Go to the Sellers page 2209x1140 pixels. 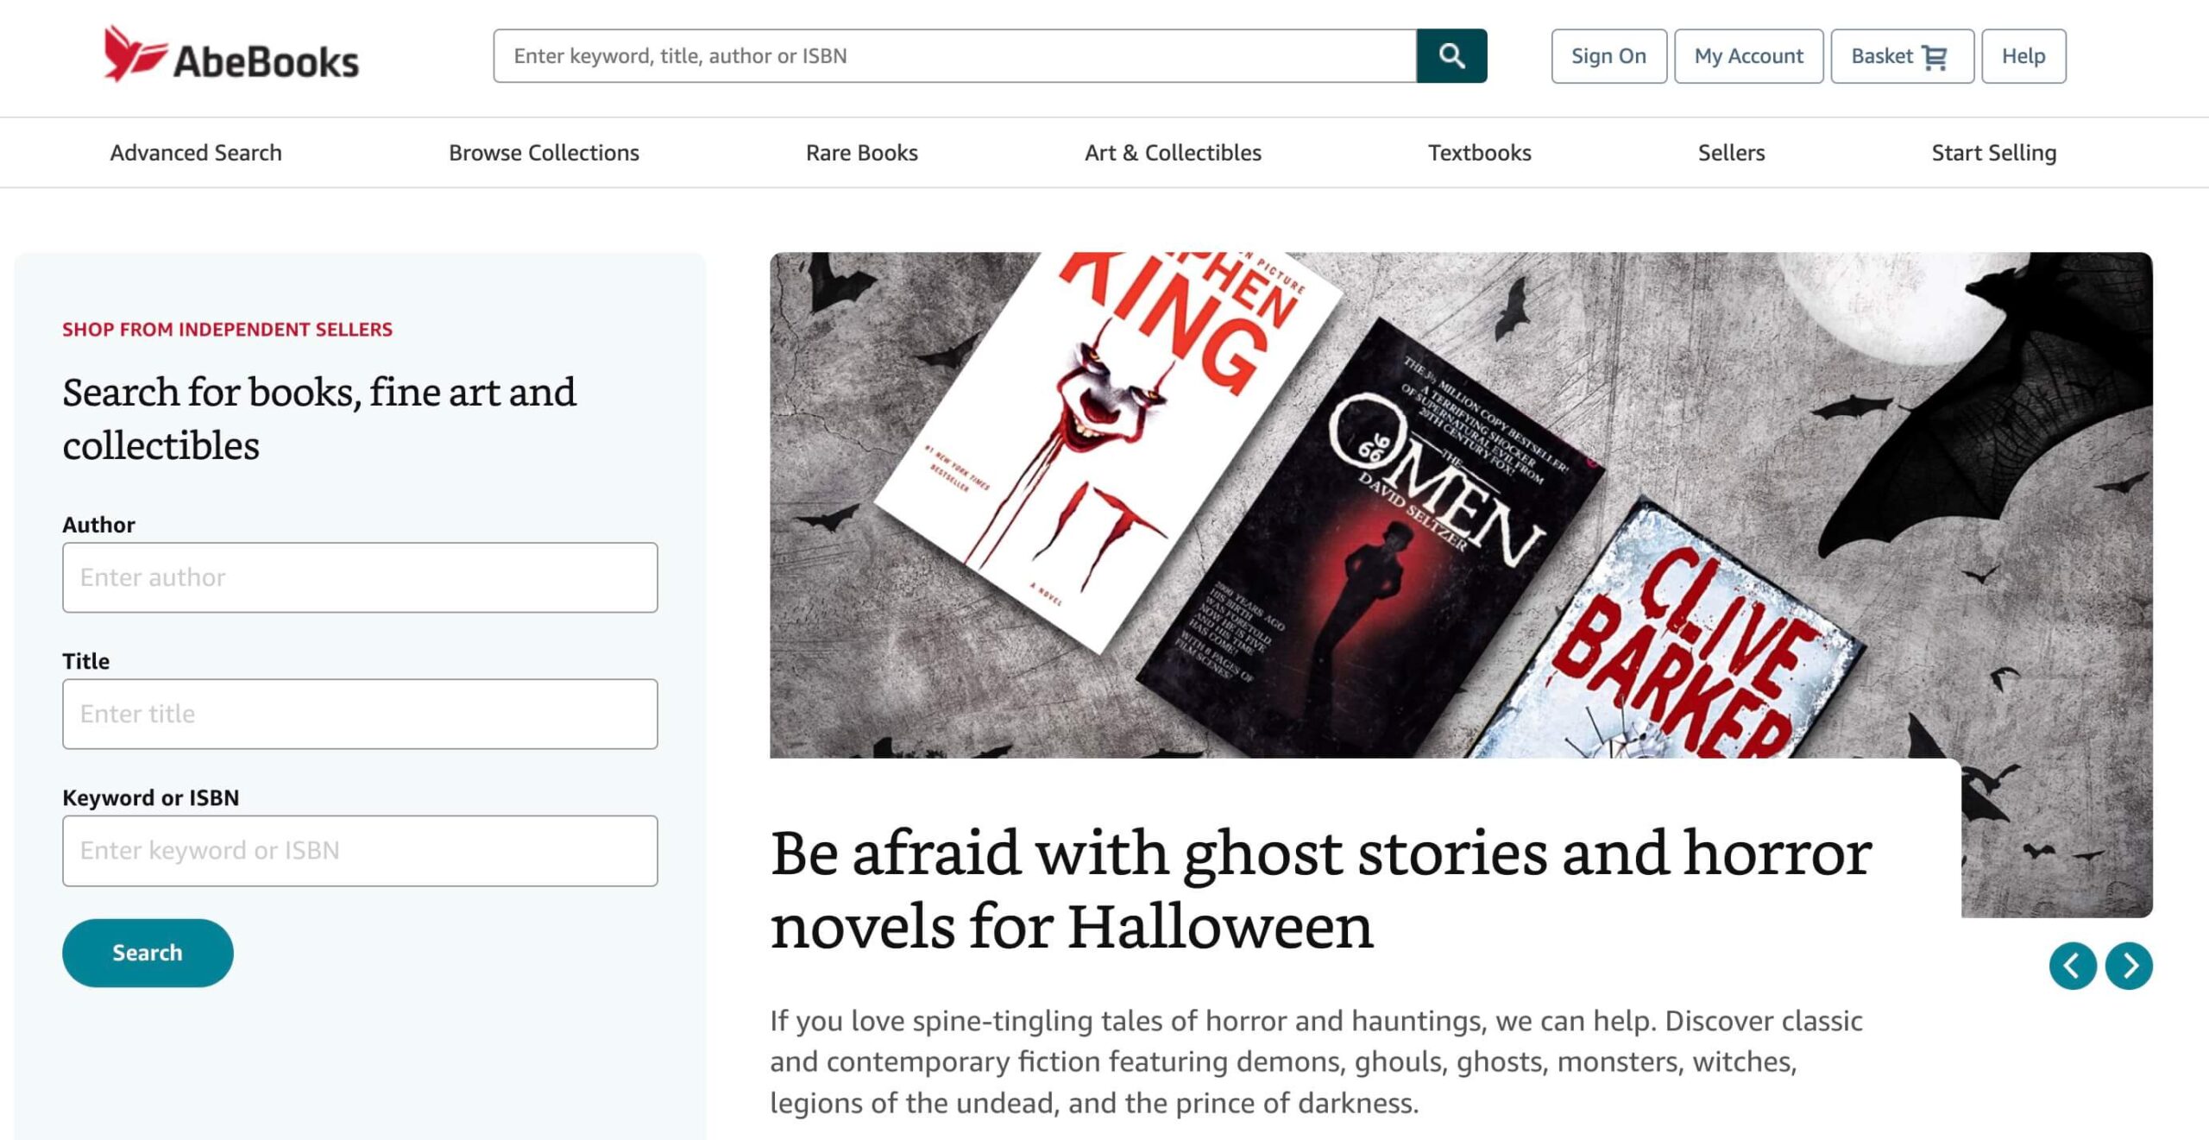pos(1732,152)
